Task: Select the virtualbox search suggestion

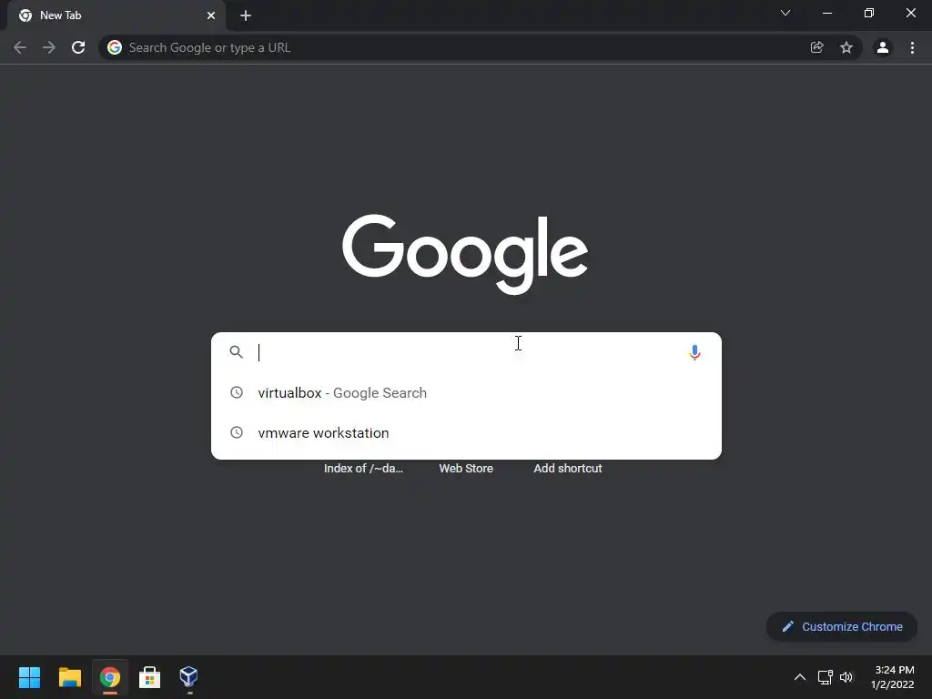Action: (467, 393)
